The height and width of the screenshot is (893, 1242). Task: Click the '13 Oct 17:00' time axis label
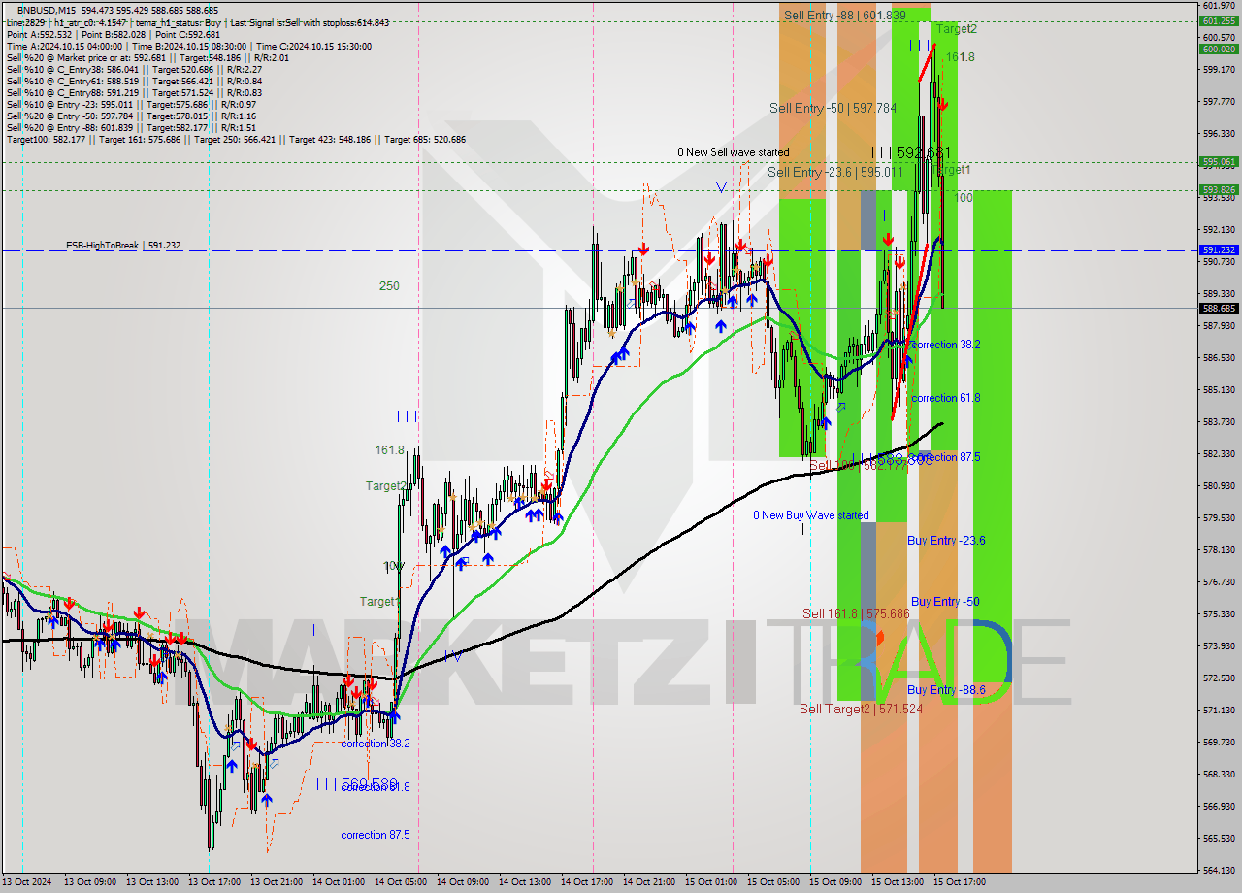tap(214, 882)
